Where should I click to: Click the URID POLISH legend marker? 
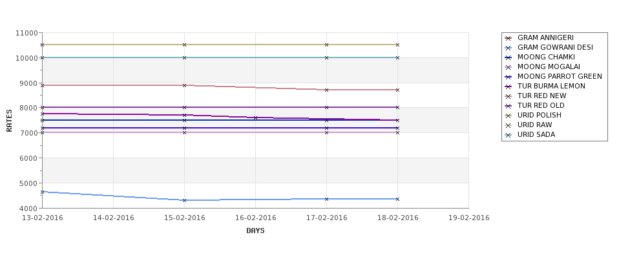[x=509, y=116]
